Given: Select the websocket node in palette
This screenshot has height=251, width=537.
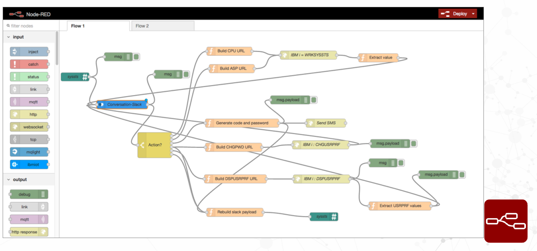Looking at the screenshot, I should pyautogui.click(x=29, y=127).
